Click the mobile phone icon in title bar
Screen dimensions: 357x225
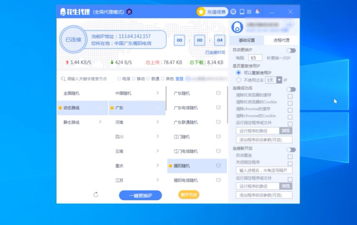tap(241, 12)
